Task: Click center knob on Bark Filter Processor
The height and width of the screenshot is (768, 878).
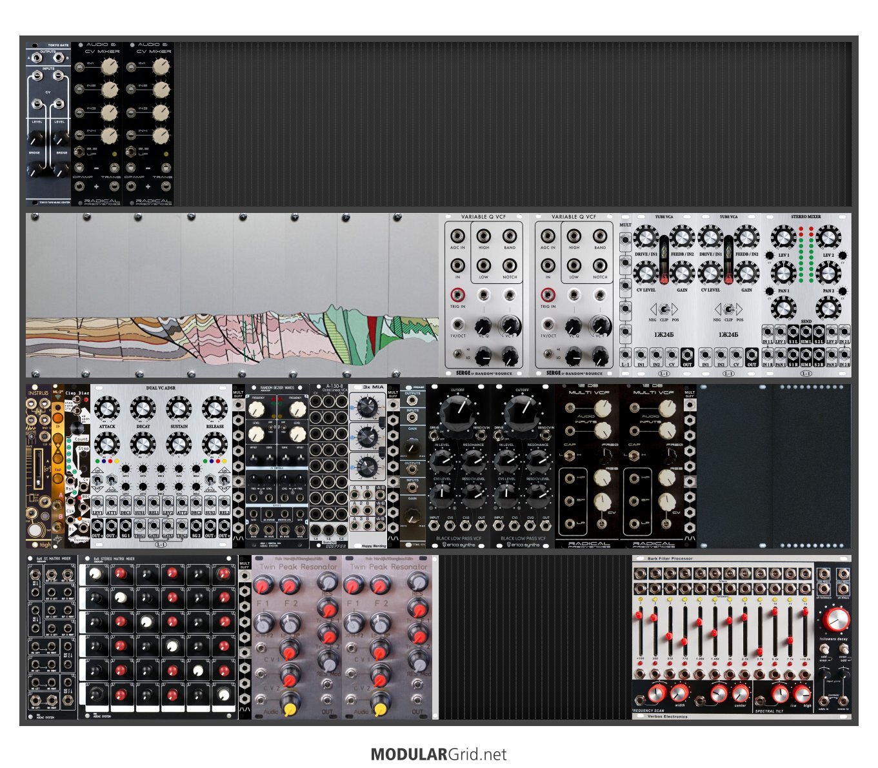Action: coord(741,693)
